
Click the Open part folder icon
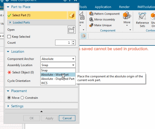point(72,30)
